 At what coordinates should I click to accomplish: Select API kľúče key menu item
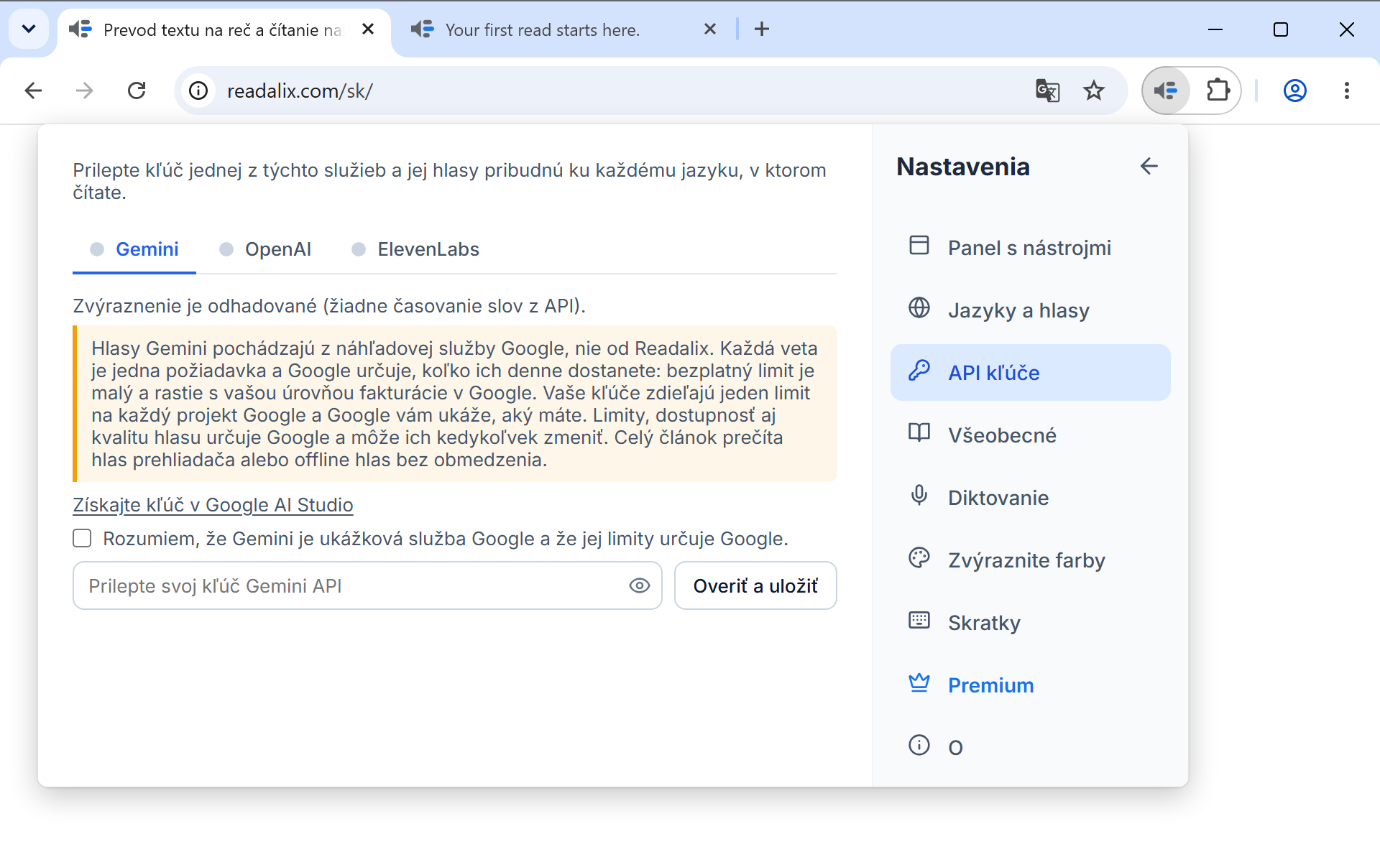click(x=1030, y=373)
